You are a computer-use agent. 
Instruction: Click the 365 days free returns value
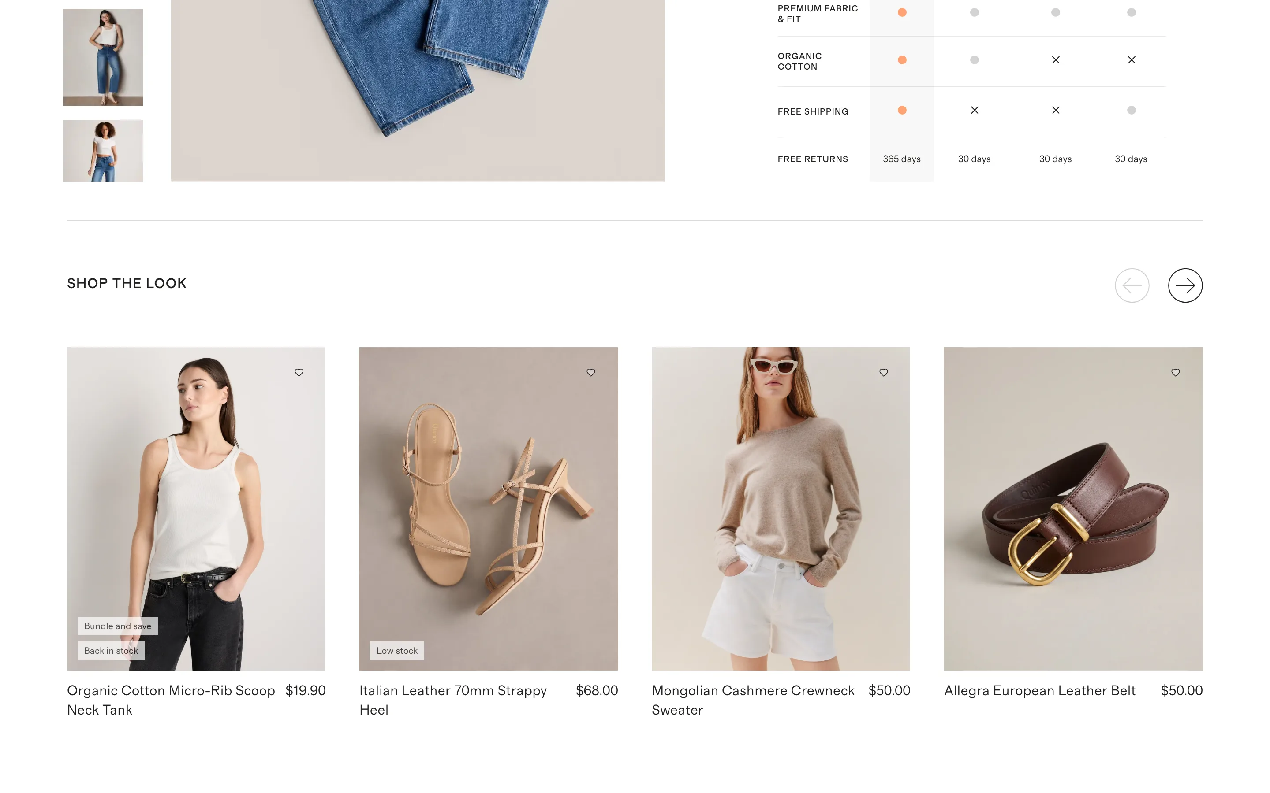click(x=902, y=159)
